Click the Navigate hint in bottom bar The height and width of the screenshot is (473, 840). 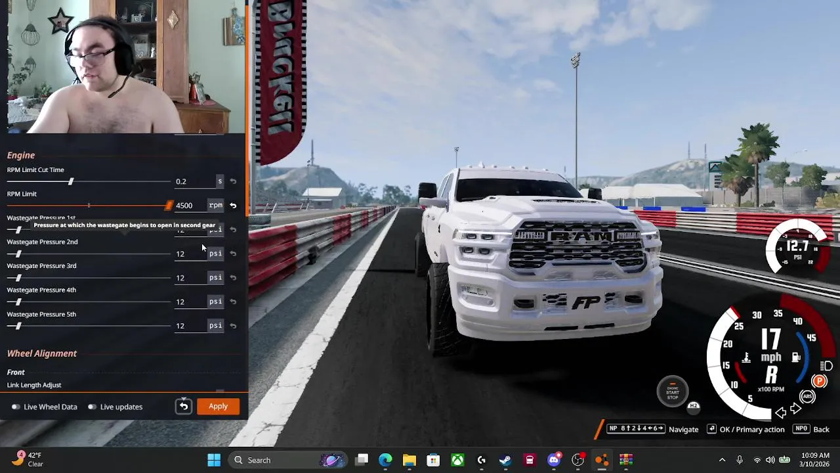pyautogui.click(x=653, y=429)
